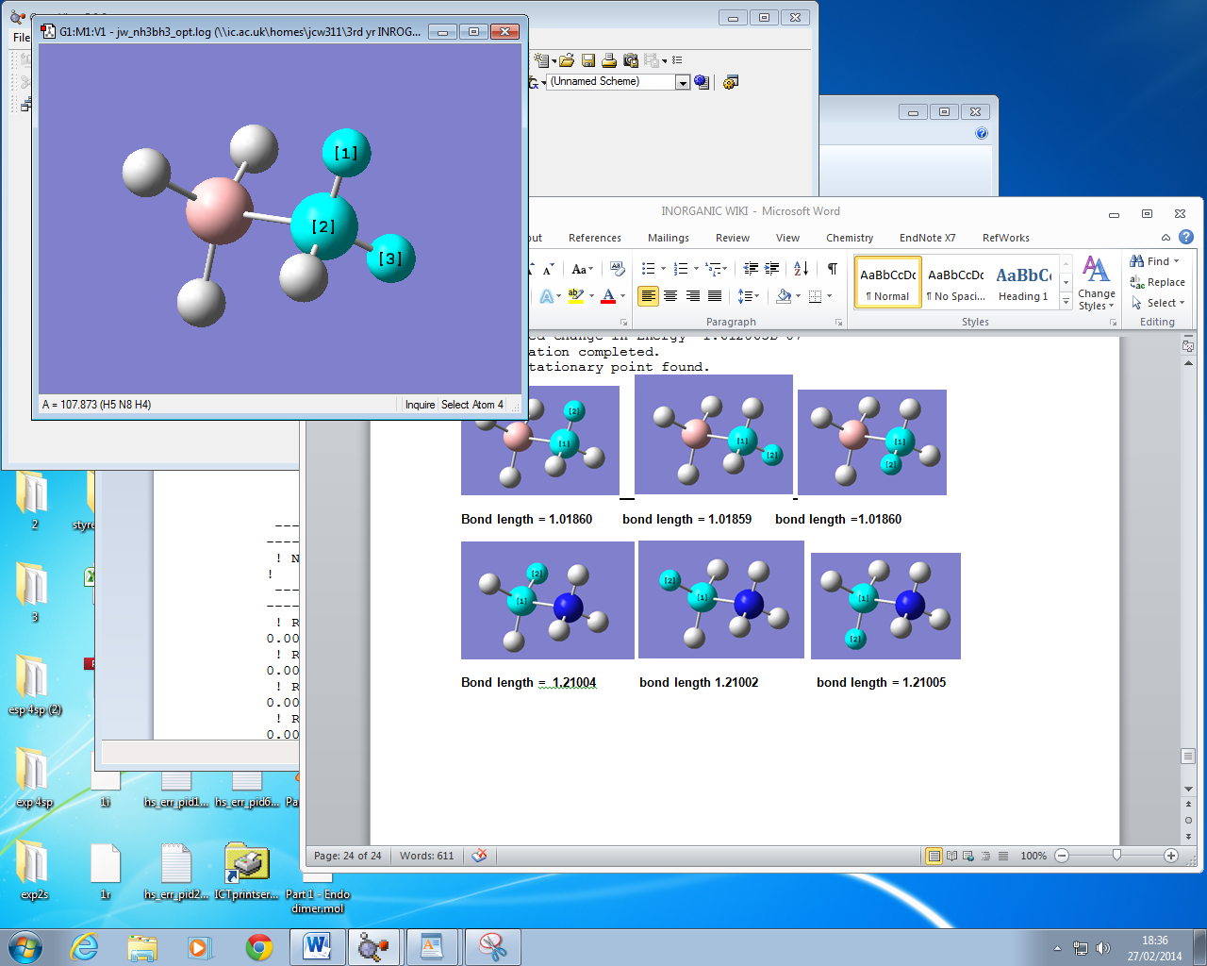This screenshot has width=1207, height=966.
Task: Open Paragraph dialog launcher
Action: coord(838,323)
